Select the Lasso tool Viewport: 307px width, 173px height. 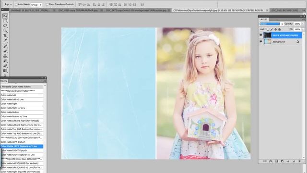(x=5, y=25)
